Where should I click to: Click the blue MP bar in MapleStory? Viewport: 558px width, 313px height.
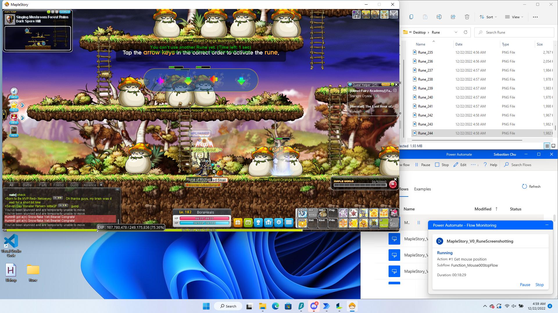pos(204,223)
